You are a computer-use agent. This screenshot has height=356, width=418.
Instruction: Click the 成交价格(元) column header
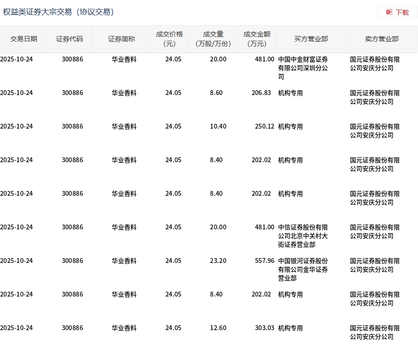(x=169, y=39)
